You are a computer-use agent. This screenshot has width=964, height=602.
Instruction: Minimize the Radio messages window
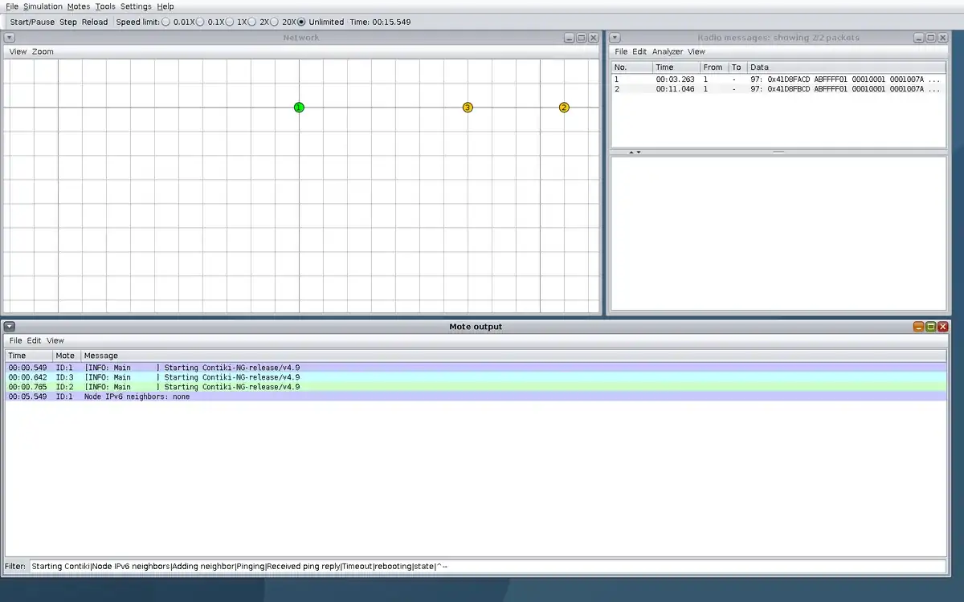point(919,38)
